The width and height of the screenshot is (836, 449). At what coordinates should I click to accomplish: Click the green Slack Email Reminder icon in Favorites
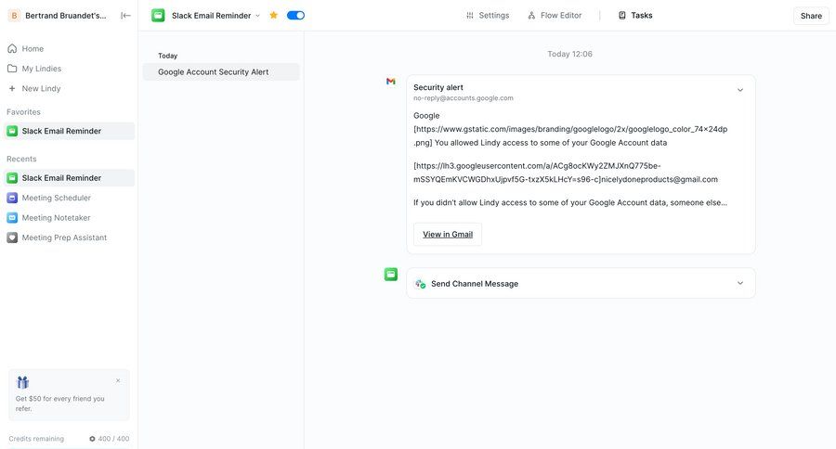click(12, 131)
